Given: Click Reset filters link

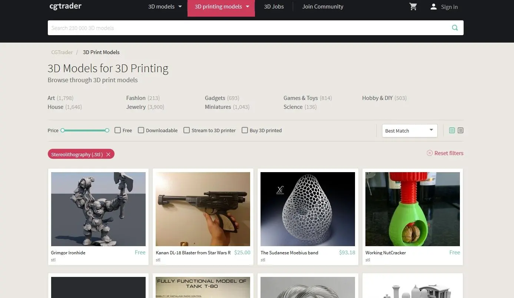Looking at the screenshot, I should pyautogui.click(x=445, y=153).
